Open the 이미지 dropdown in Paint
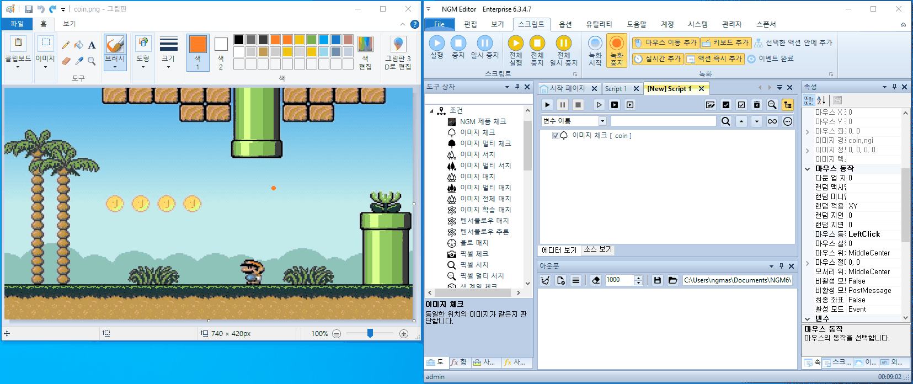Screen dimensions: 913x384 45,63
